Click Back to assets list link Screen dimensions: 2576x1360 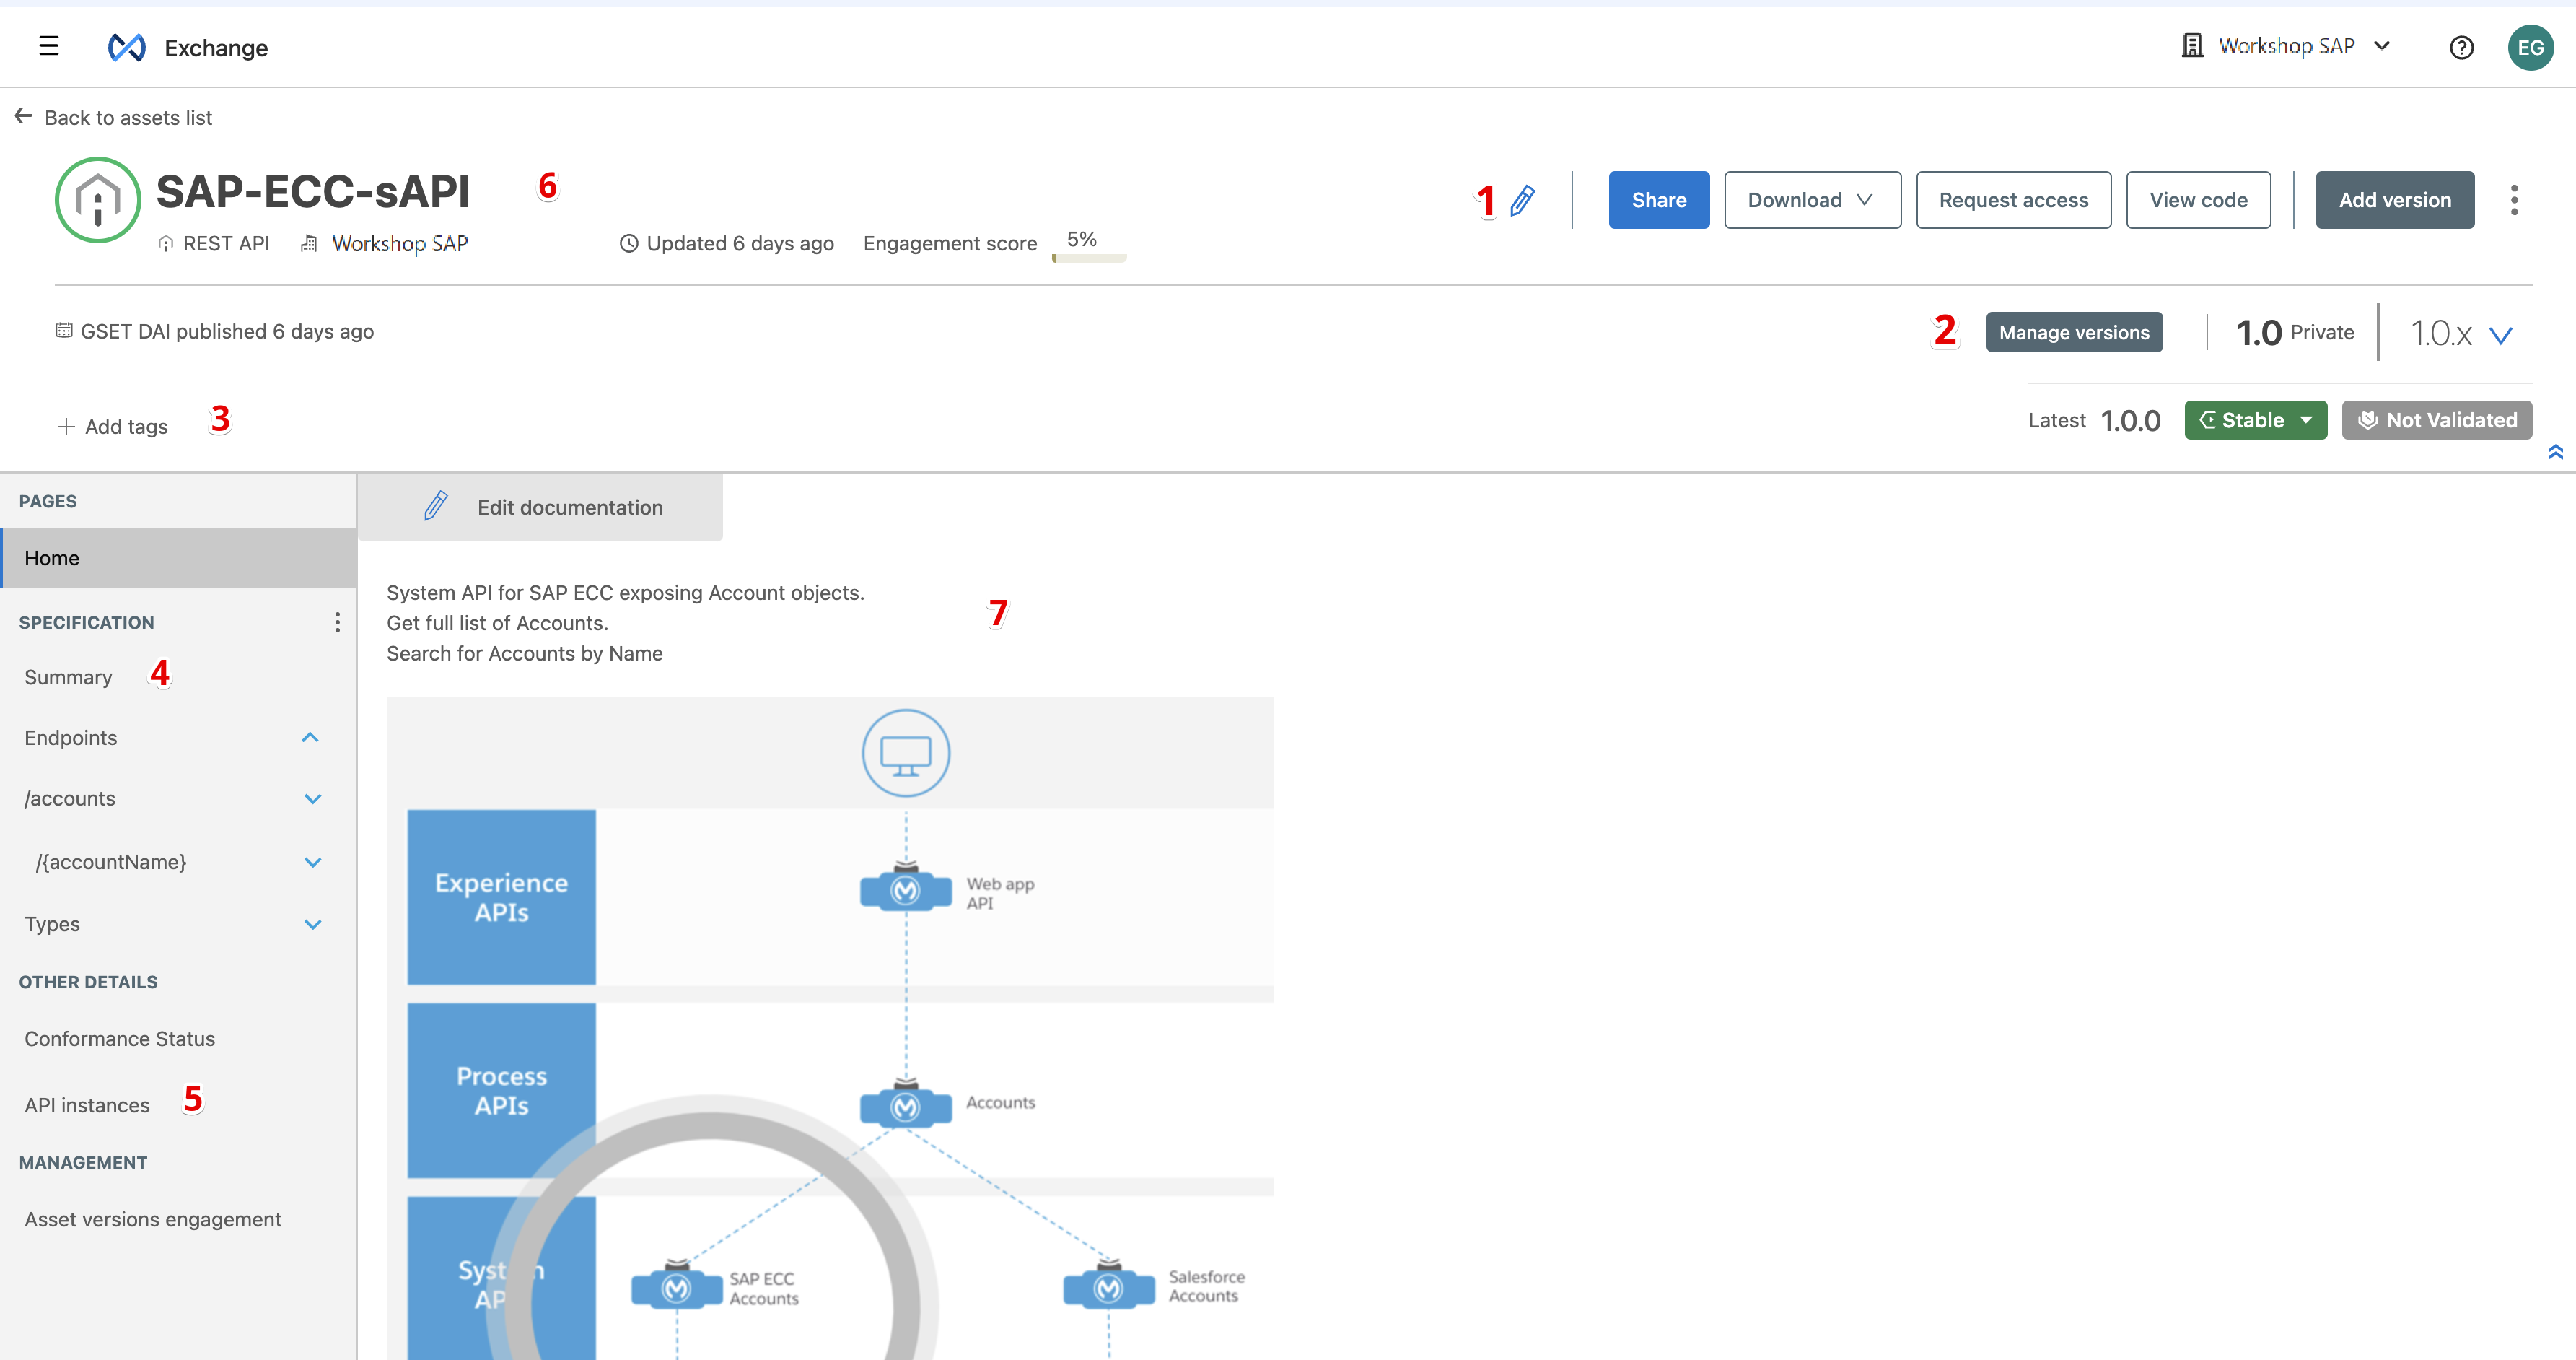(x=128, y=117)
